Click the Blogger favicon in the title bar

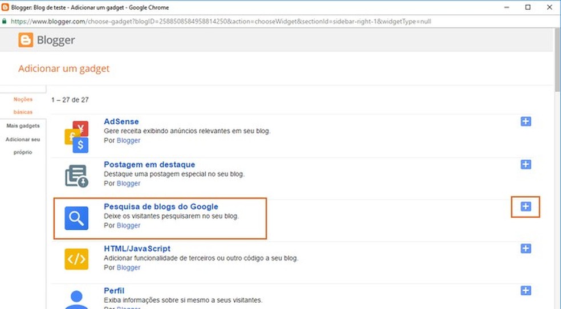point(5,7)
